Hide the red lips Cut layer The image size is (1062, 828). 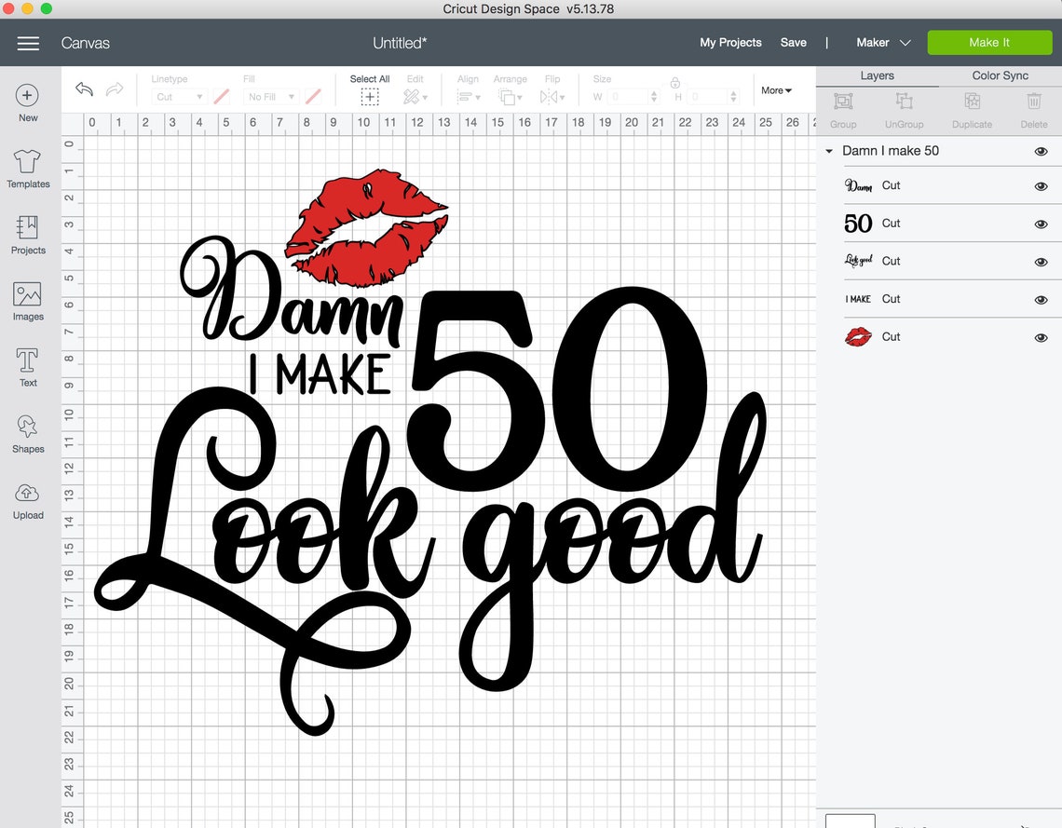pyautogui.click(x=1041, y=337)
